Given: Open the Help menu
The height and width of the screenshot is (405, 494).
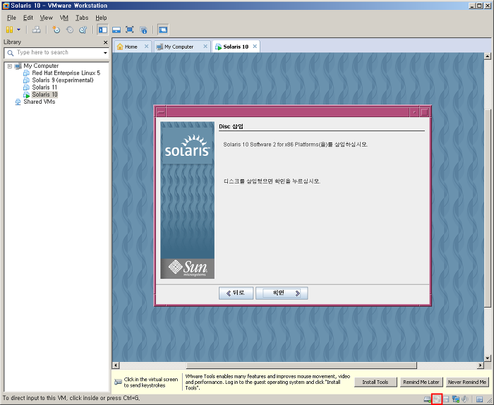Looking at the screenshot, I should pyautogui.click(x=101, y=18).
